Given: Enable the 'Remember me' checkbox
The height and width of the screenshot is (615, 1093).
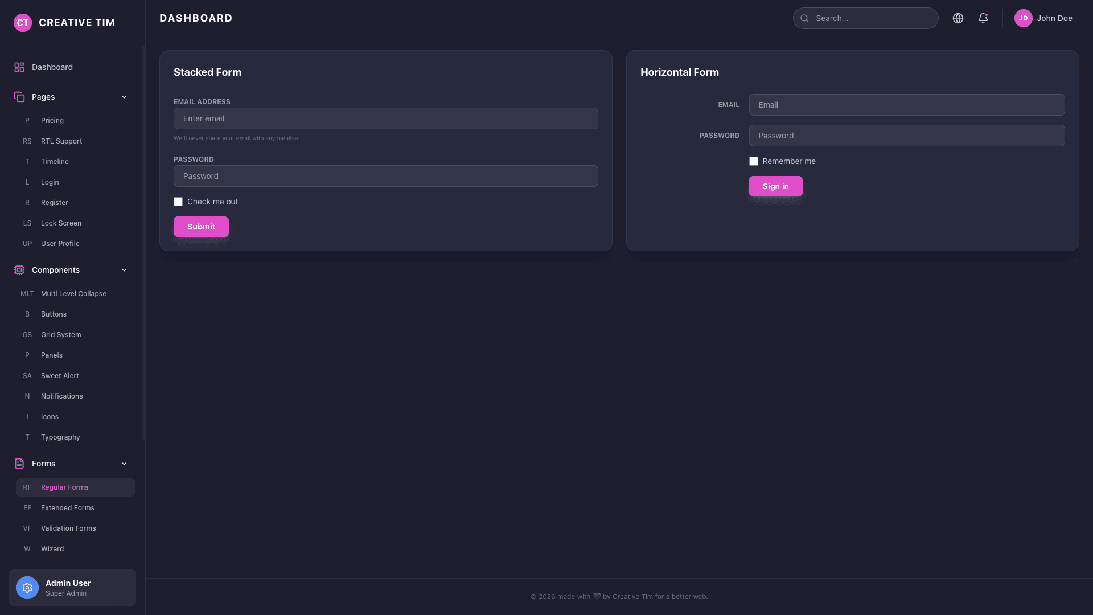Looking at the screenshot, I should point(754,161).
